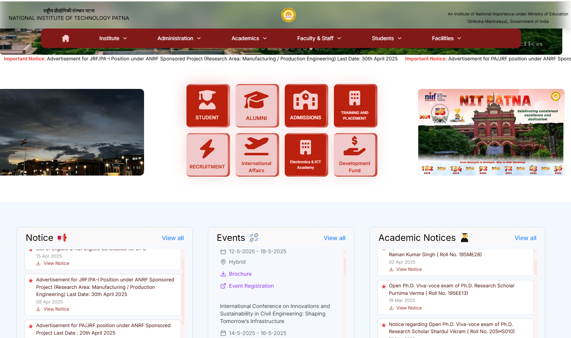Open the STUDENT portal tile

207,105
